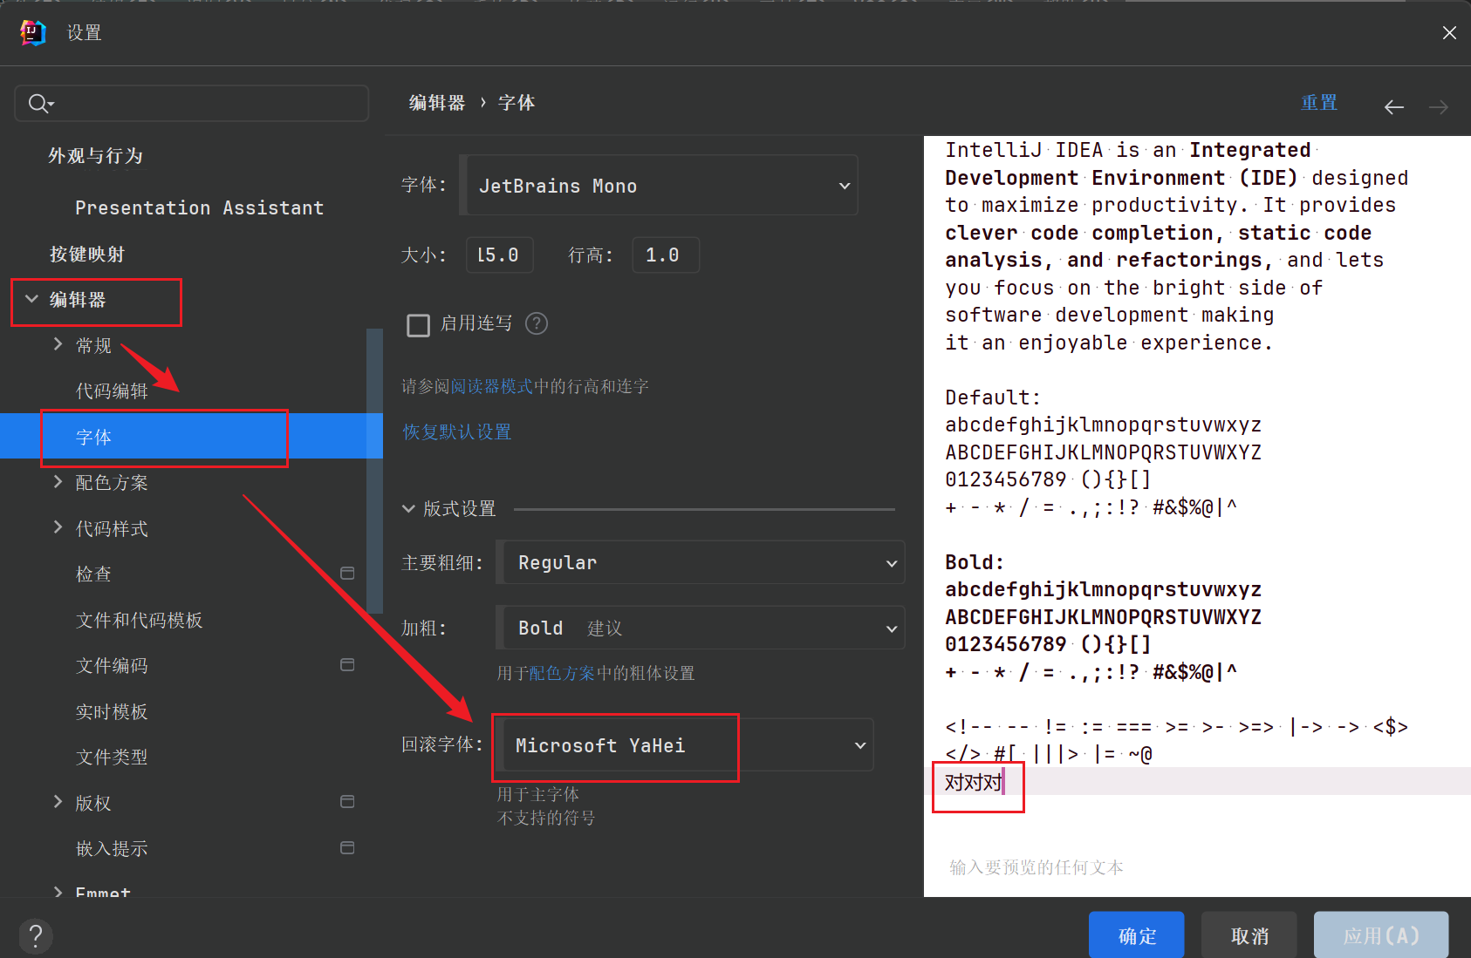This screenshot has height=958, width=1471.
Task: Expand the 版权 tree node
Action: click(x=58, y=802)
